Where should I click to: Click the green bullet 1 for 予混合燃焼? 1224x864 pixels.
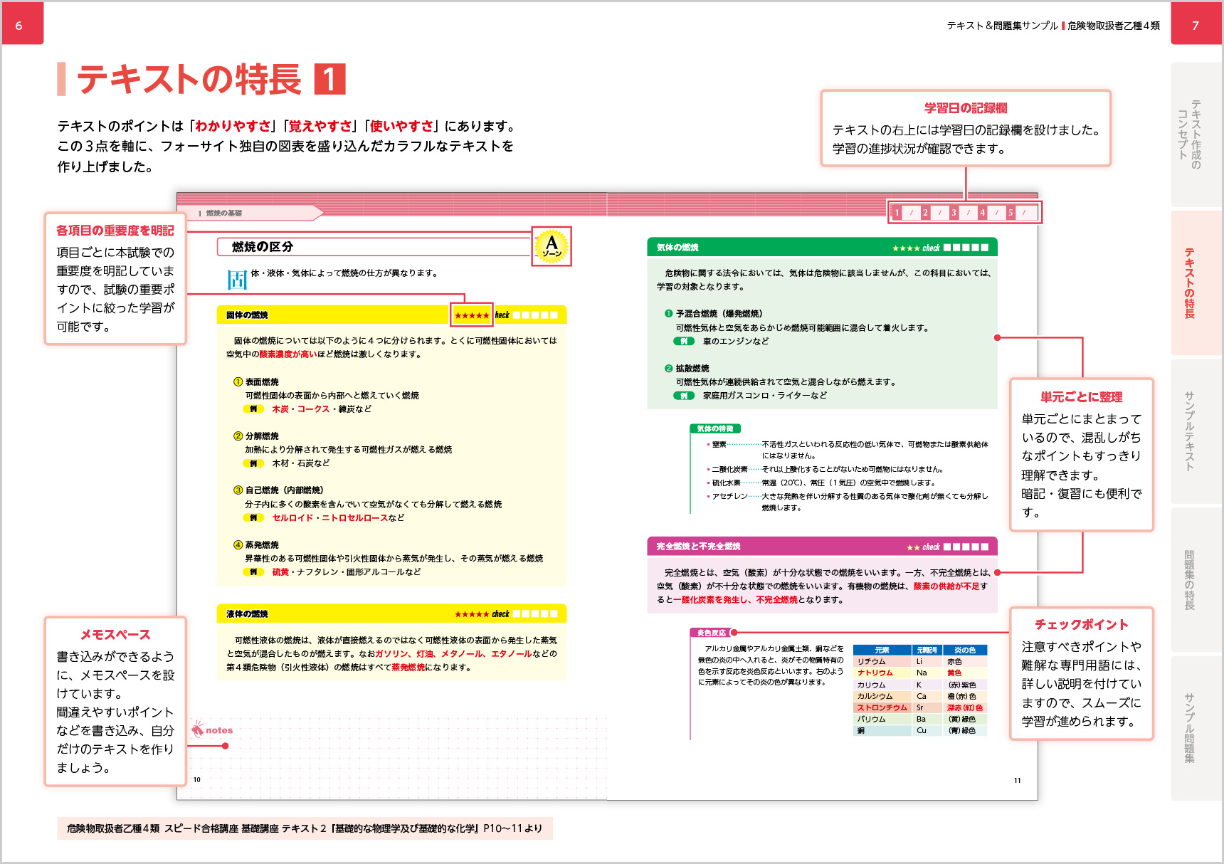[x=668, y=314]
